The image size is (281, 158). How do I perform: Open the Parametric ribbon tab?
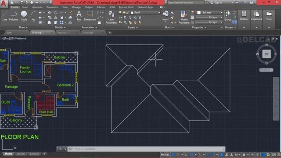(52, 7)
